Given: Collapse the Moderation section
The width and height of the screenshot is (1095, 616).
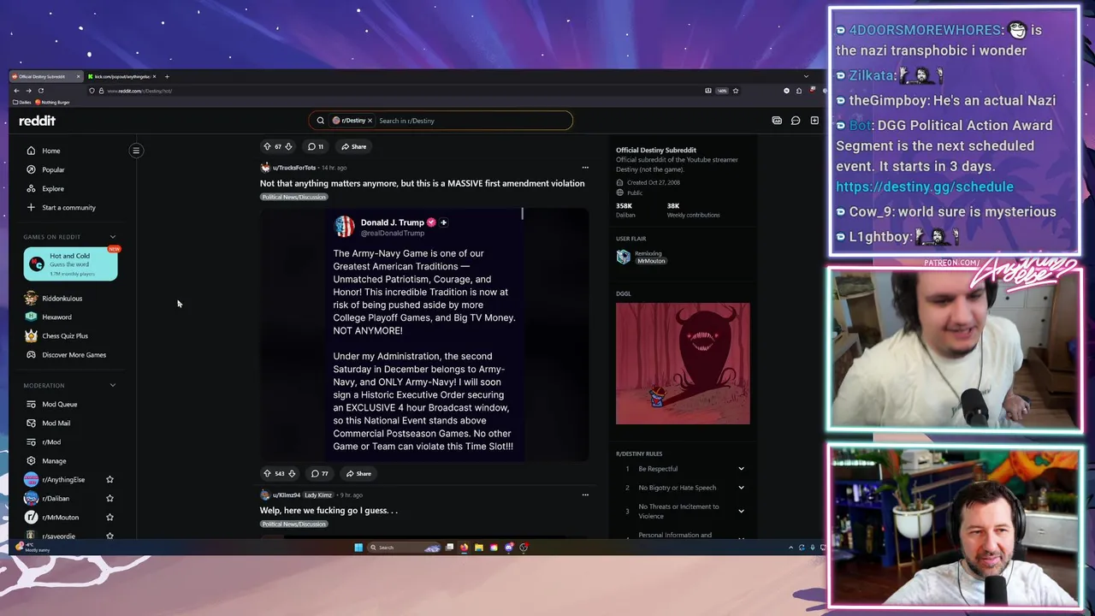Looking at the screenshot, I should (112, 386).
